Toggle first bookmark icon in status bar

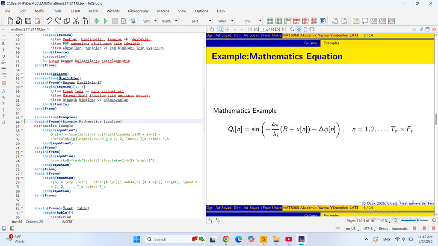tap(414, 228)
